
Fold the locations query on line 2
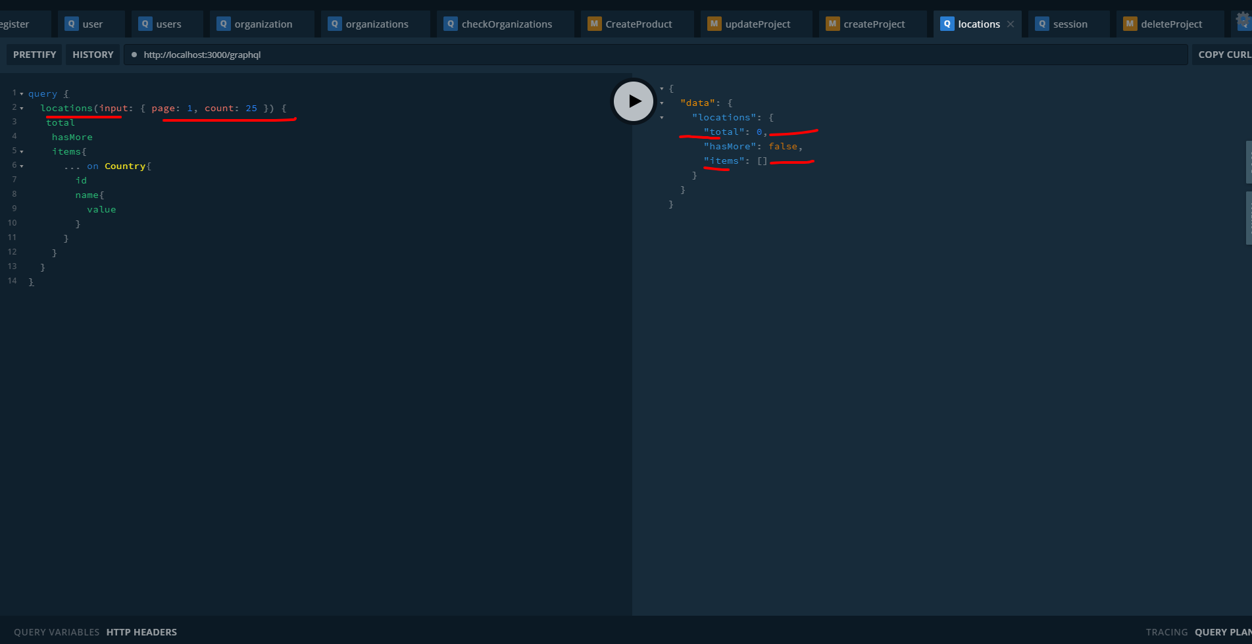22,107
